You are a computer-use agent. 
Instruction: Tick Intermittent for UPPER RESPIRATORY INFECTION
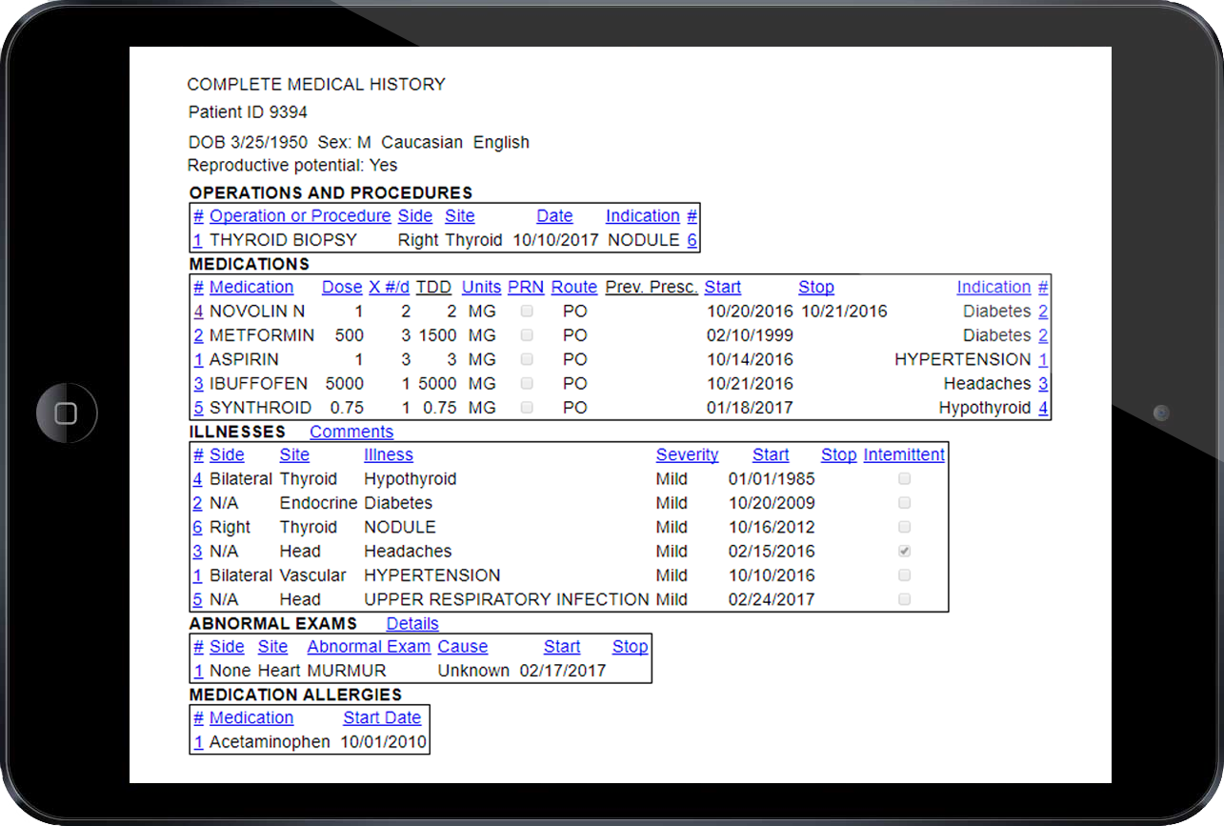click(904, 600)
